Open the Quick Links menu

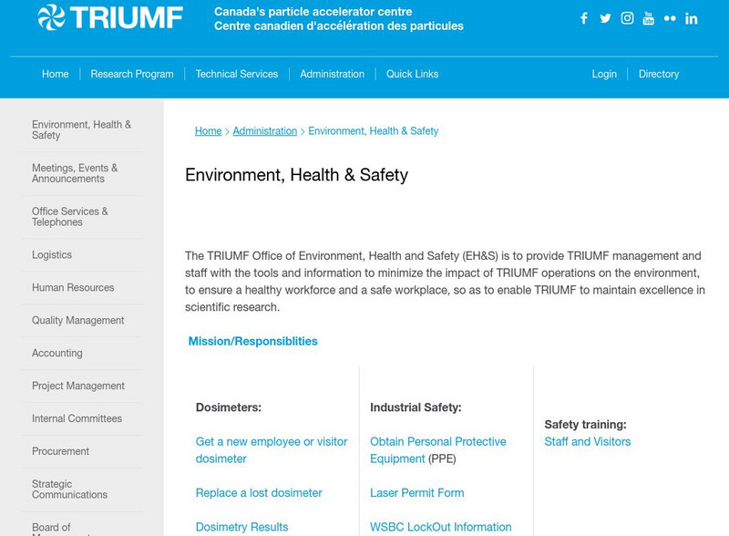(x=412, y=74)
